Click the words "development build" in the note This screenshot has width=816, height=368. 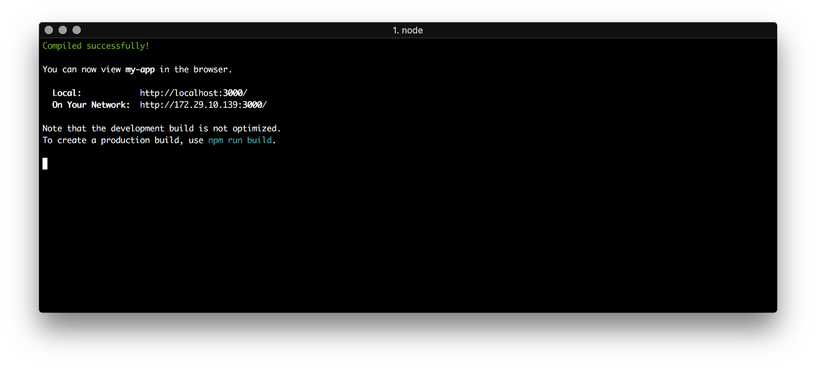coord(152,129)
